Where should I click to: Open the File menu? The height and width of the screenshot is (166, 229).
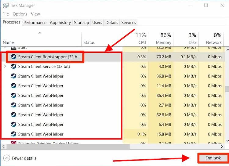[6, 14]
